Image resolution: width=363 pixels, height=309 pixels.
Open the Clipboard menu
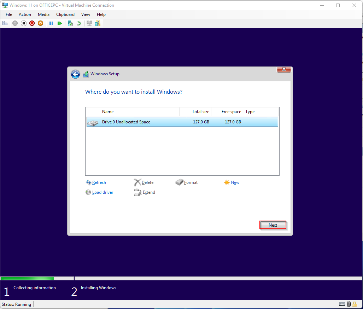pyautogui.click(x=65, y=14)
